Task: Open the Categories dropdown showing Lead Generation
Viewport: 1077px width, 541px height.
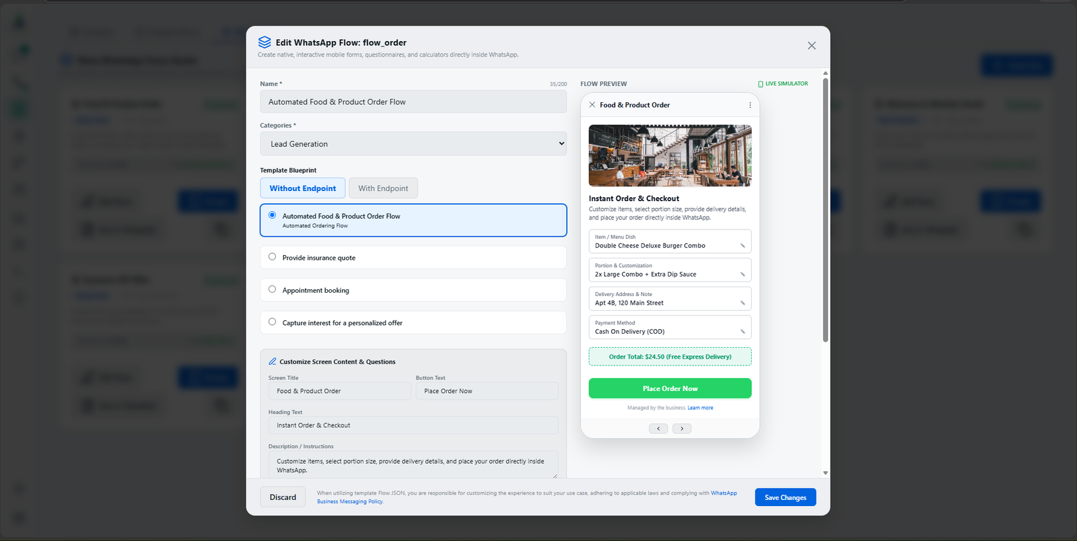Action: tap(413, 144)
